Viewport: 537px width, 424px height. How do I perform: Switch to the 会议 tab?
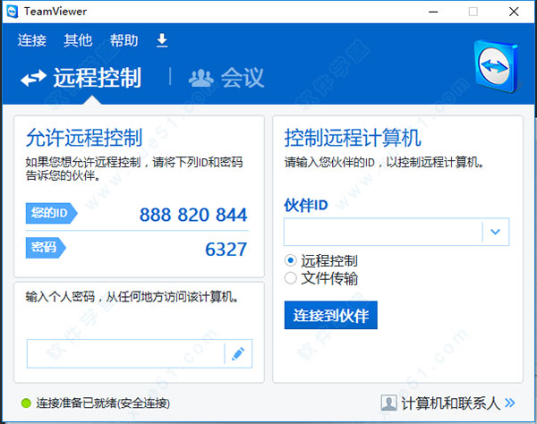[243, 78]
